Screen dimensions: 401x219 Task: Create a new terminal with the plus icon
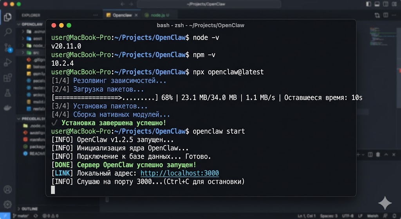pyautogui.click(x=358, y=154)
